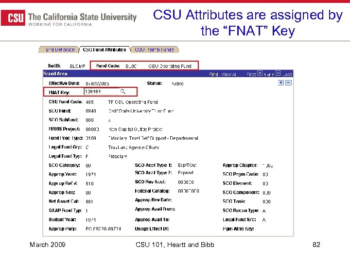Select the Net Asset Cat value 881
The height and width of the screenshot is (262, 350).
[89, 202]
